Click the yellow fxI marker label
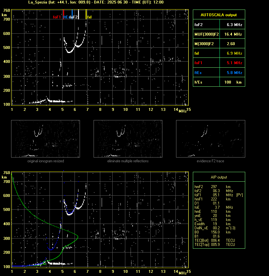 pos(89,17)
